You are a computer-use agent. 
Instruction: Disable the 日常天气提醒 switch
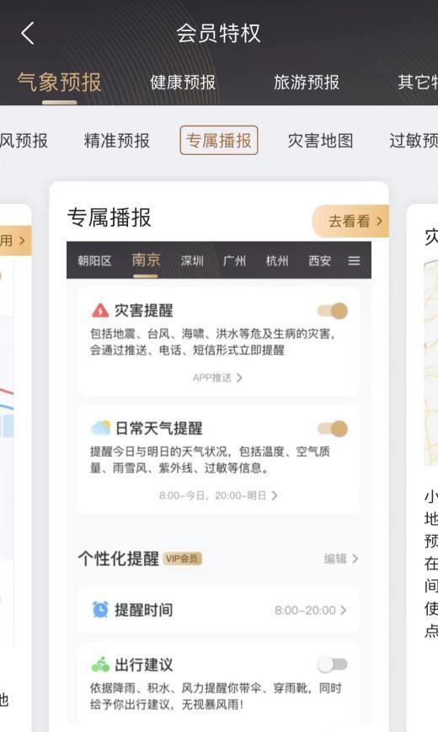point(333,429)
